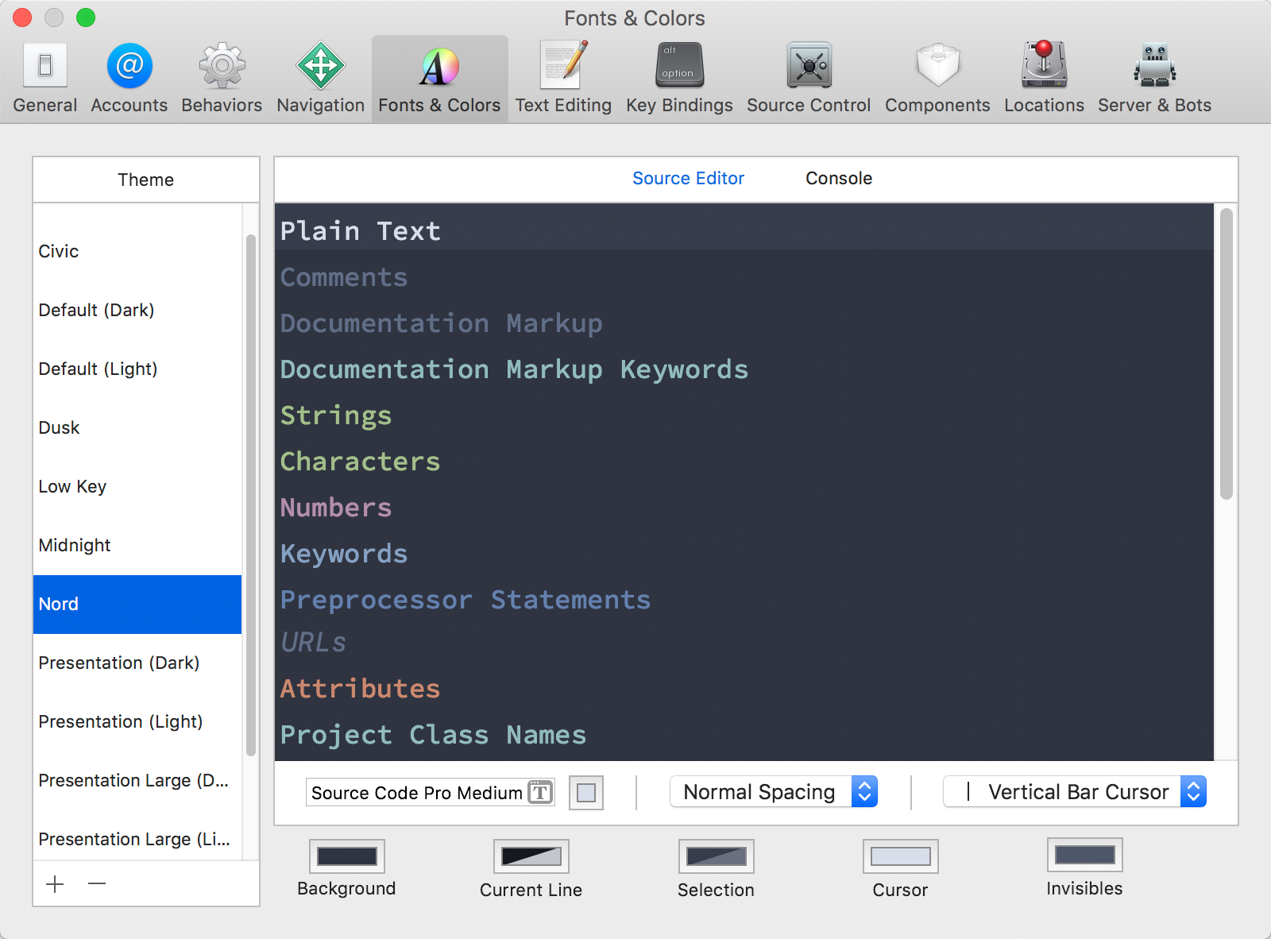Click the theme list scrollbar

tap(251, 495)
